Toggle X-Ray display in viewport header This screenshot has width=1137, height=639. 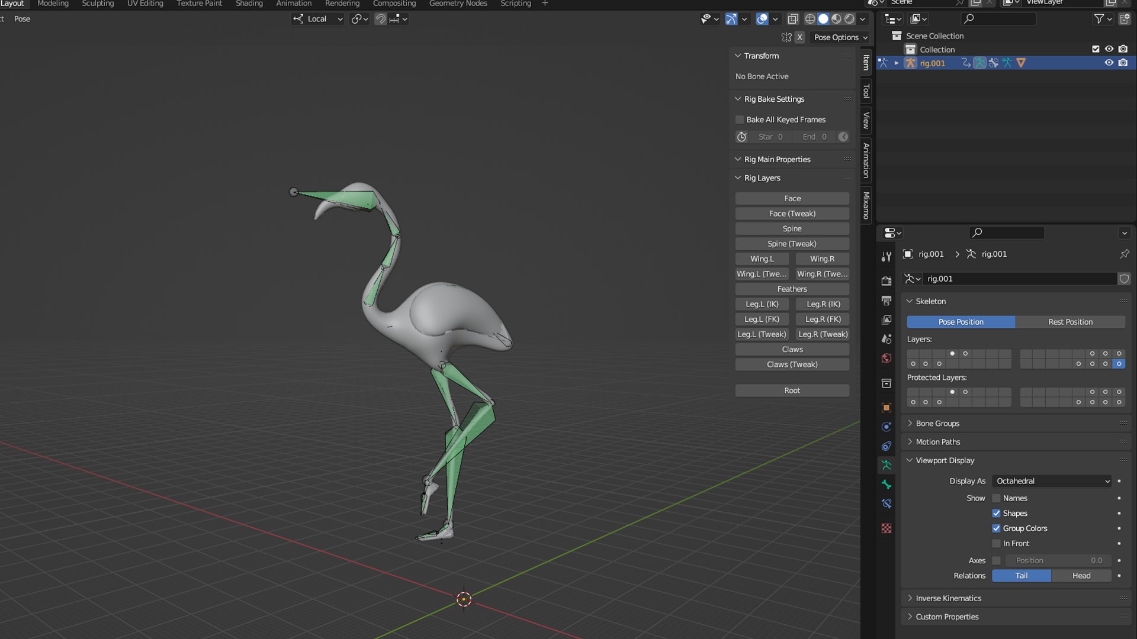[792, 19]
